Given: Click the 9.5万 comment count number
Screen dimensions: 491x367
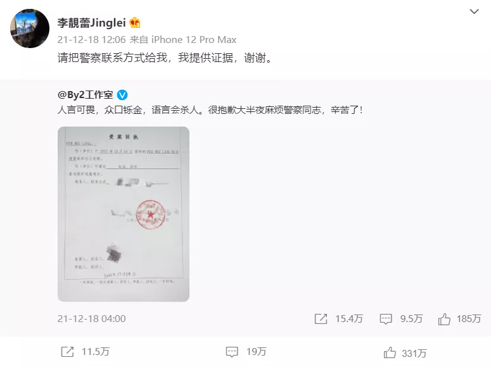Looking at the screenshot, I should (411, 319).
